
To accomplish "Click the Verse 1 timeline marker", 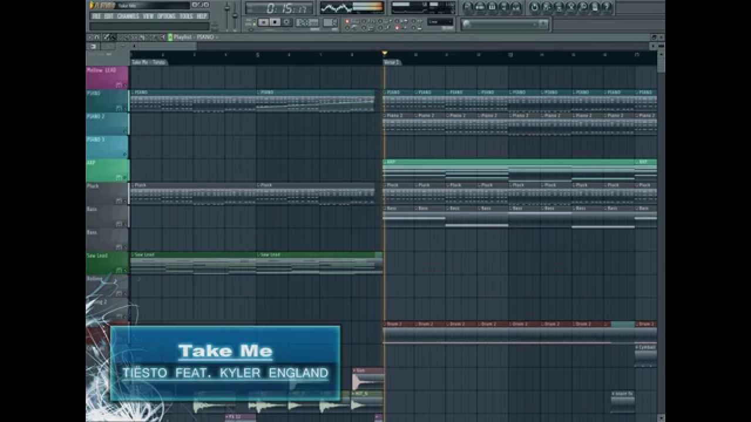I will click(x=391, y=62).
